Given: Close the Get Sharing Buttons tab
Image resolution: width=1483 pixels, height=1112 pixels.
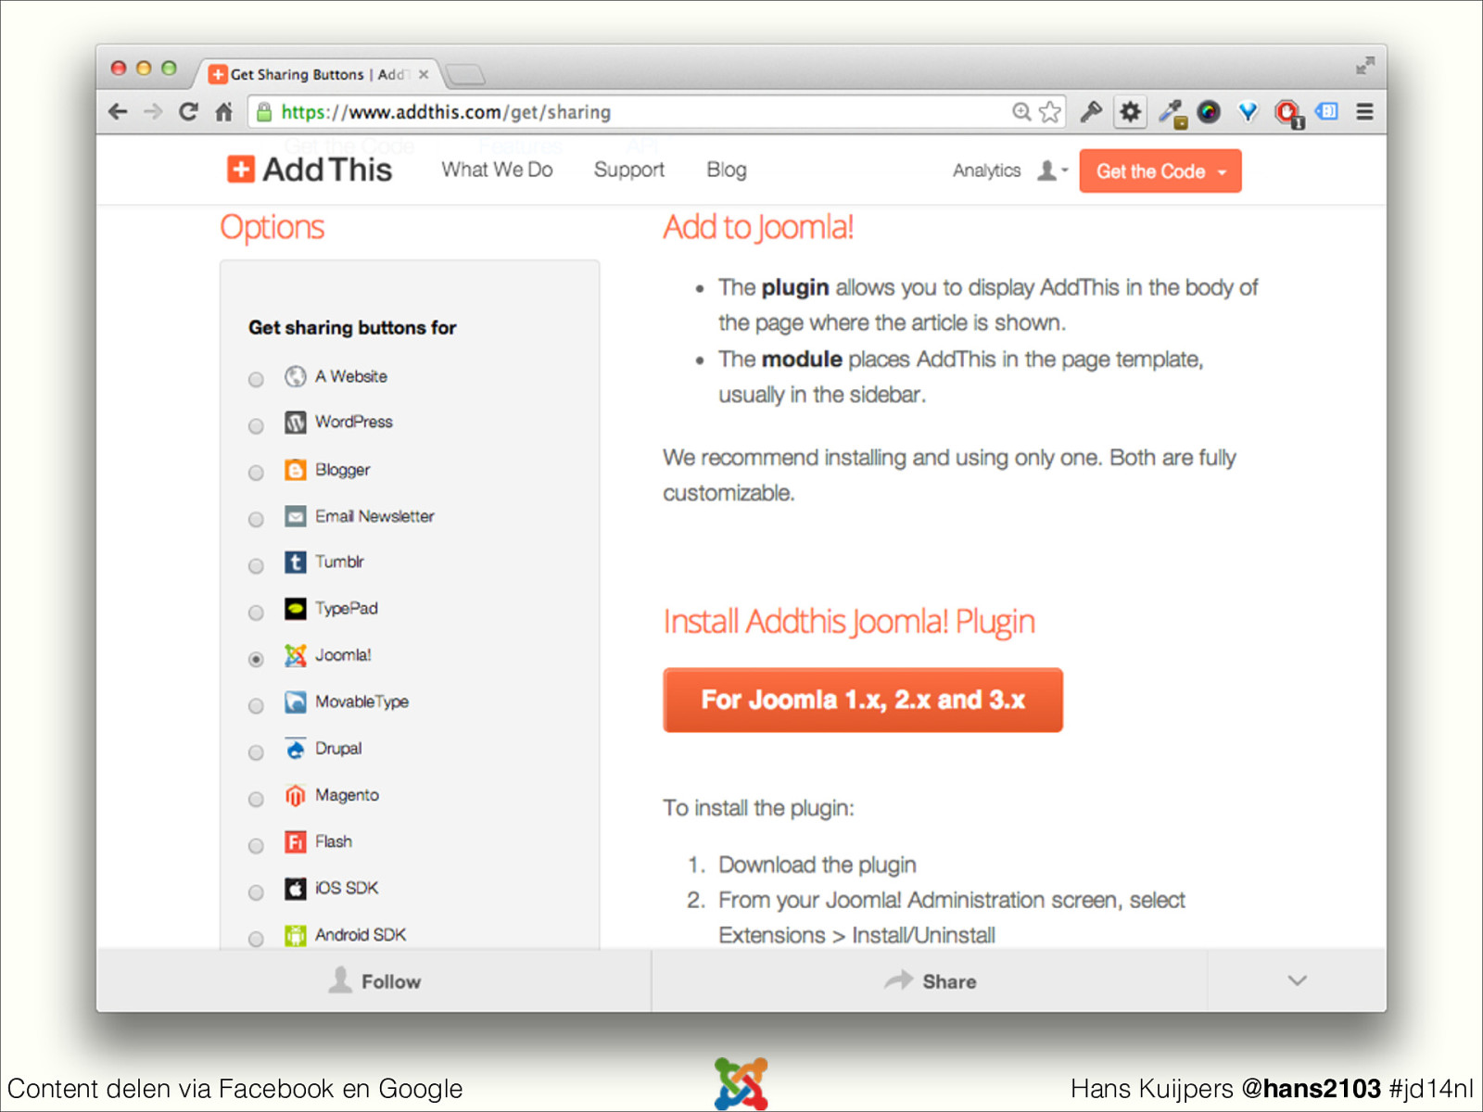Looking at the screenshot, I should (x=424, y=74).
